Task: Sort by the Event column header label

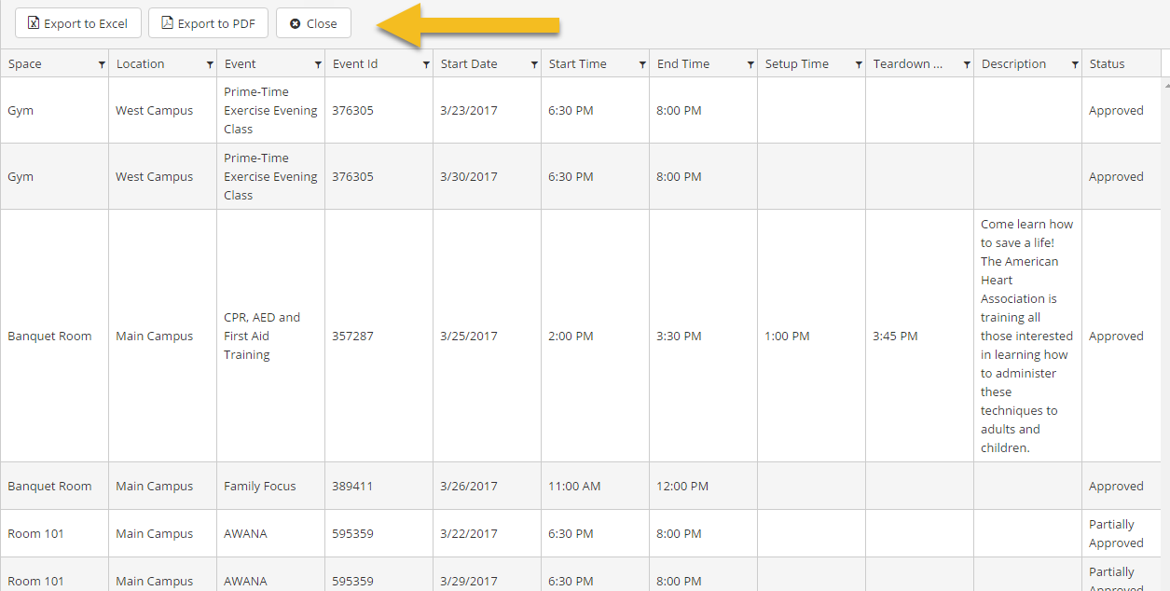Action: point(241,64)
